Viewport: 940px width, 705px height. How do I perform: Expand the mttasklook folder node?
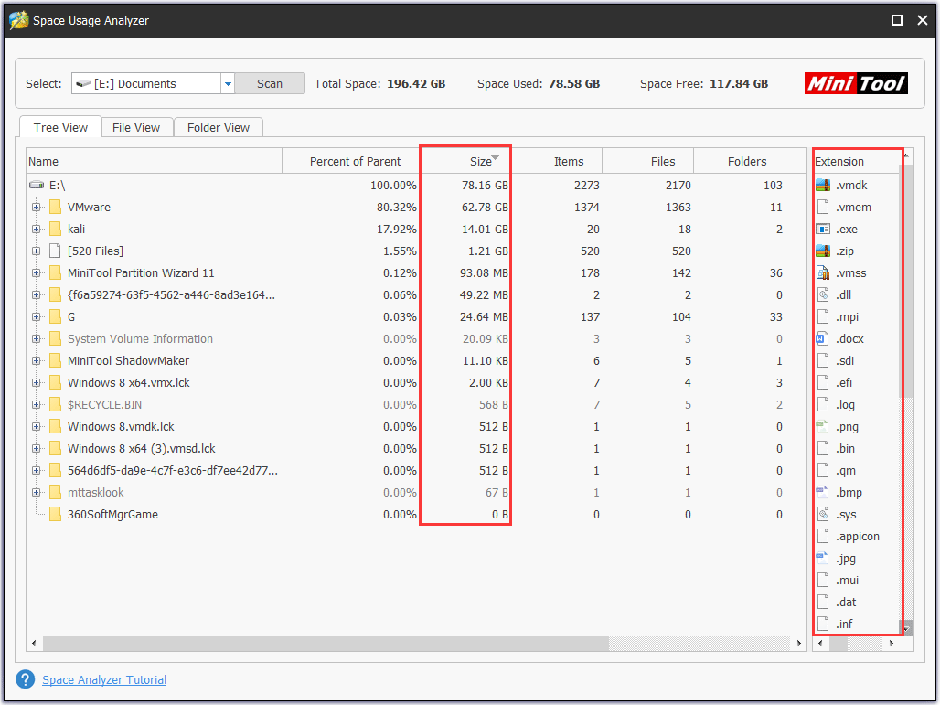(36, 493)
